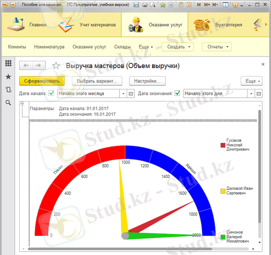This screenshot has width=271, height=255.
Task: Click the horizontal scroll right arrow
Action: point(253,249)
